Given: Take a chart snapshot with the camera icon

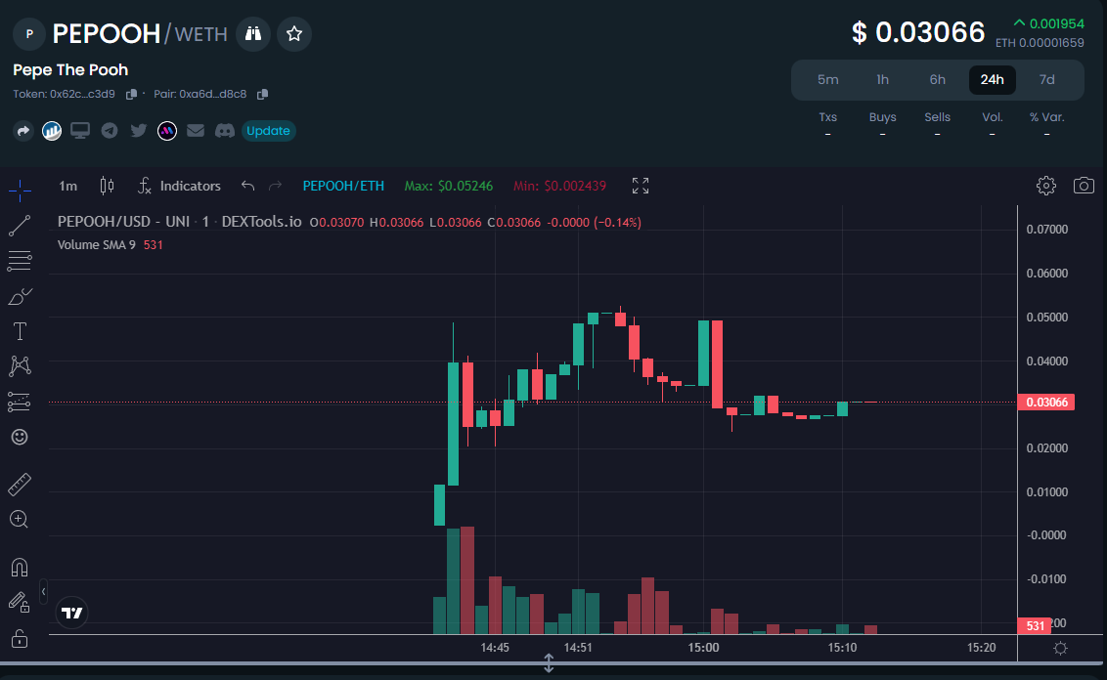Looking at the screenshot, I should [1084, 186].
